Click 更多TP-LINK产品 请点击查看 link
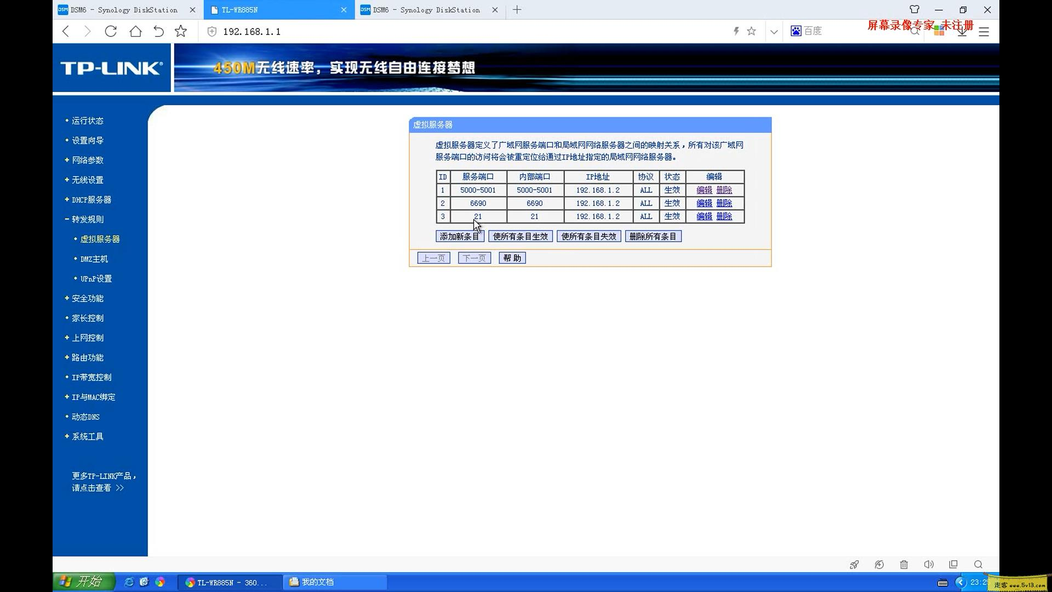1052x592 pixels. (104, 482)
